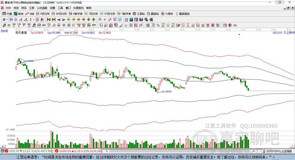The width and height of the screenshot is (295, 160).
Task: Click the percent sign % tool
Action: [158, 25]
